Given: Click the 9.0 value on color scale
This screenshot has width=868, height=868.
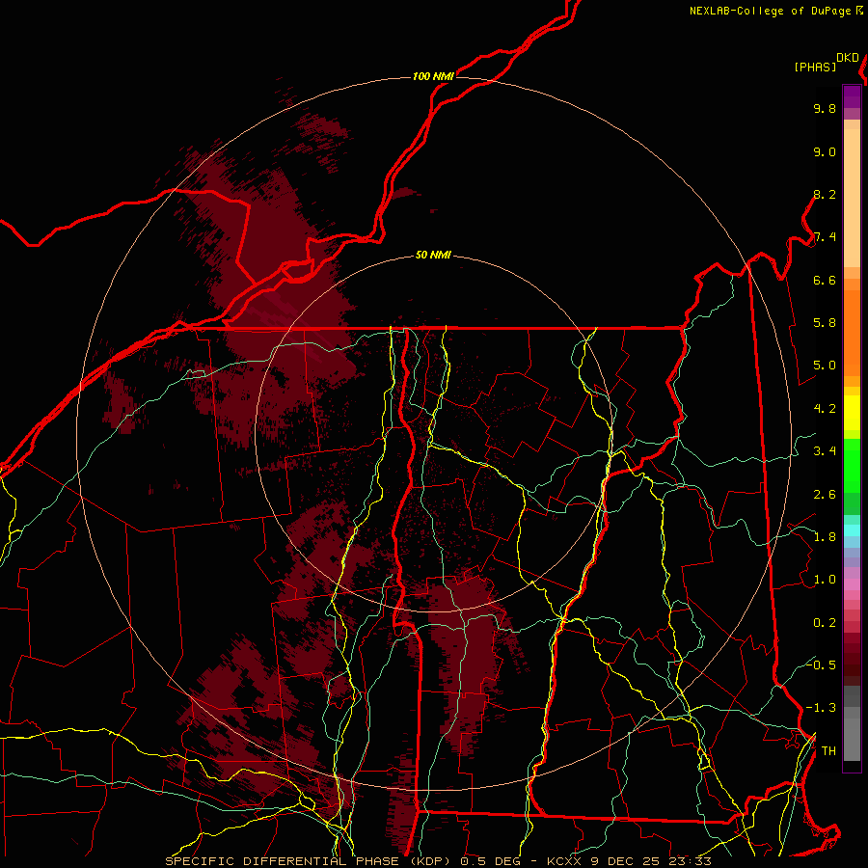Looking at the screenshot, I should tap(825, 152).
